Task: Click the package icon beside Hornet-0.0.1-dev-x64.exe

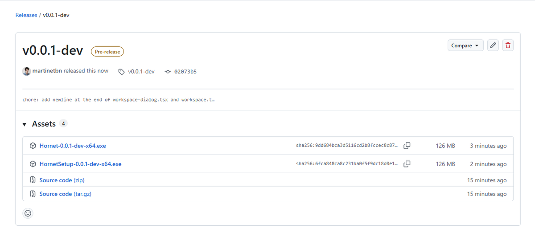Action: coord(33,146)
